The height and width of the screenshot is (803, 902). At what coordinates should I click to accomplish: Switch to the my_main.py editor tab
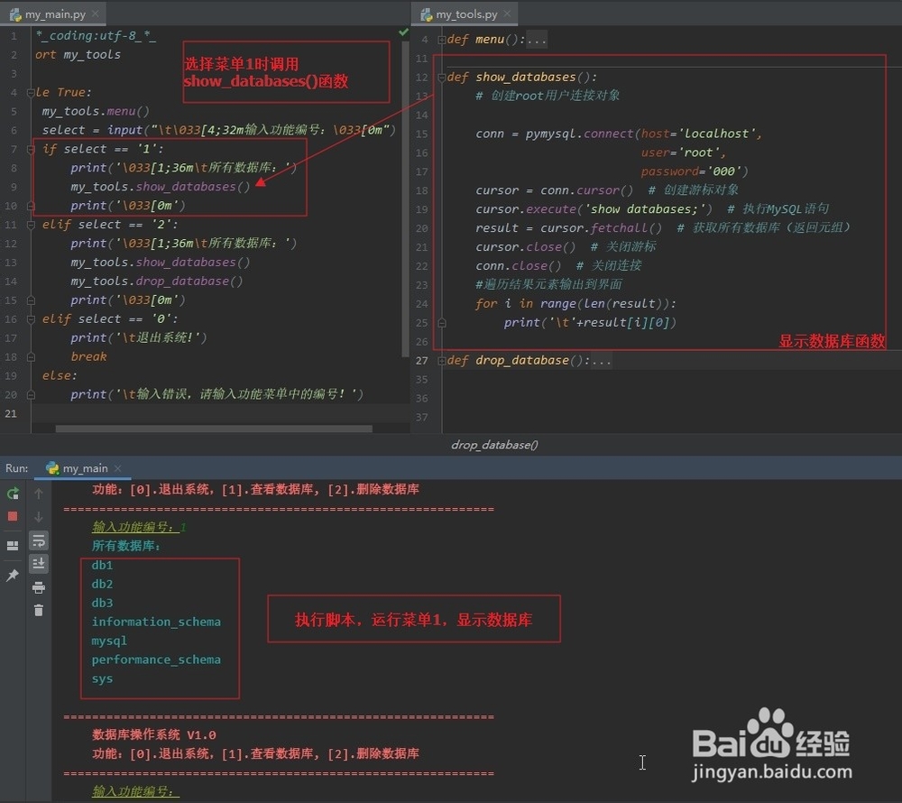[x=53, y=14]
